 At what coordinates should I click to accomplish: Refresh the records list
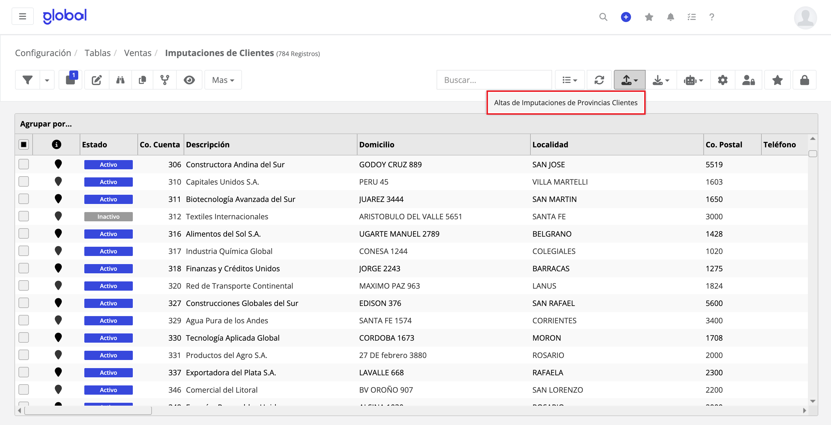(599, 80)
